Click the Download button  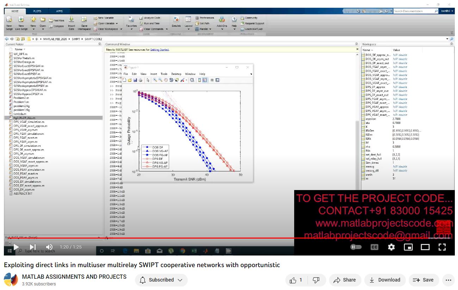click(385, 280)
